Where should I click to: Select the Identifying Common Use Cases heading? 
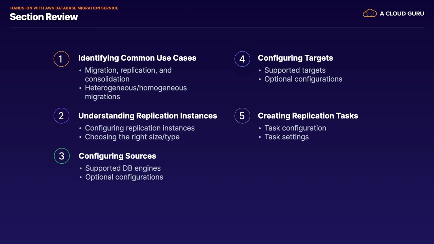[137, 58]
